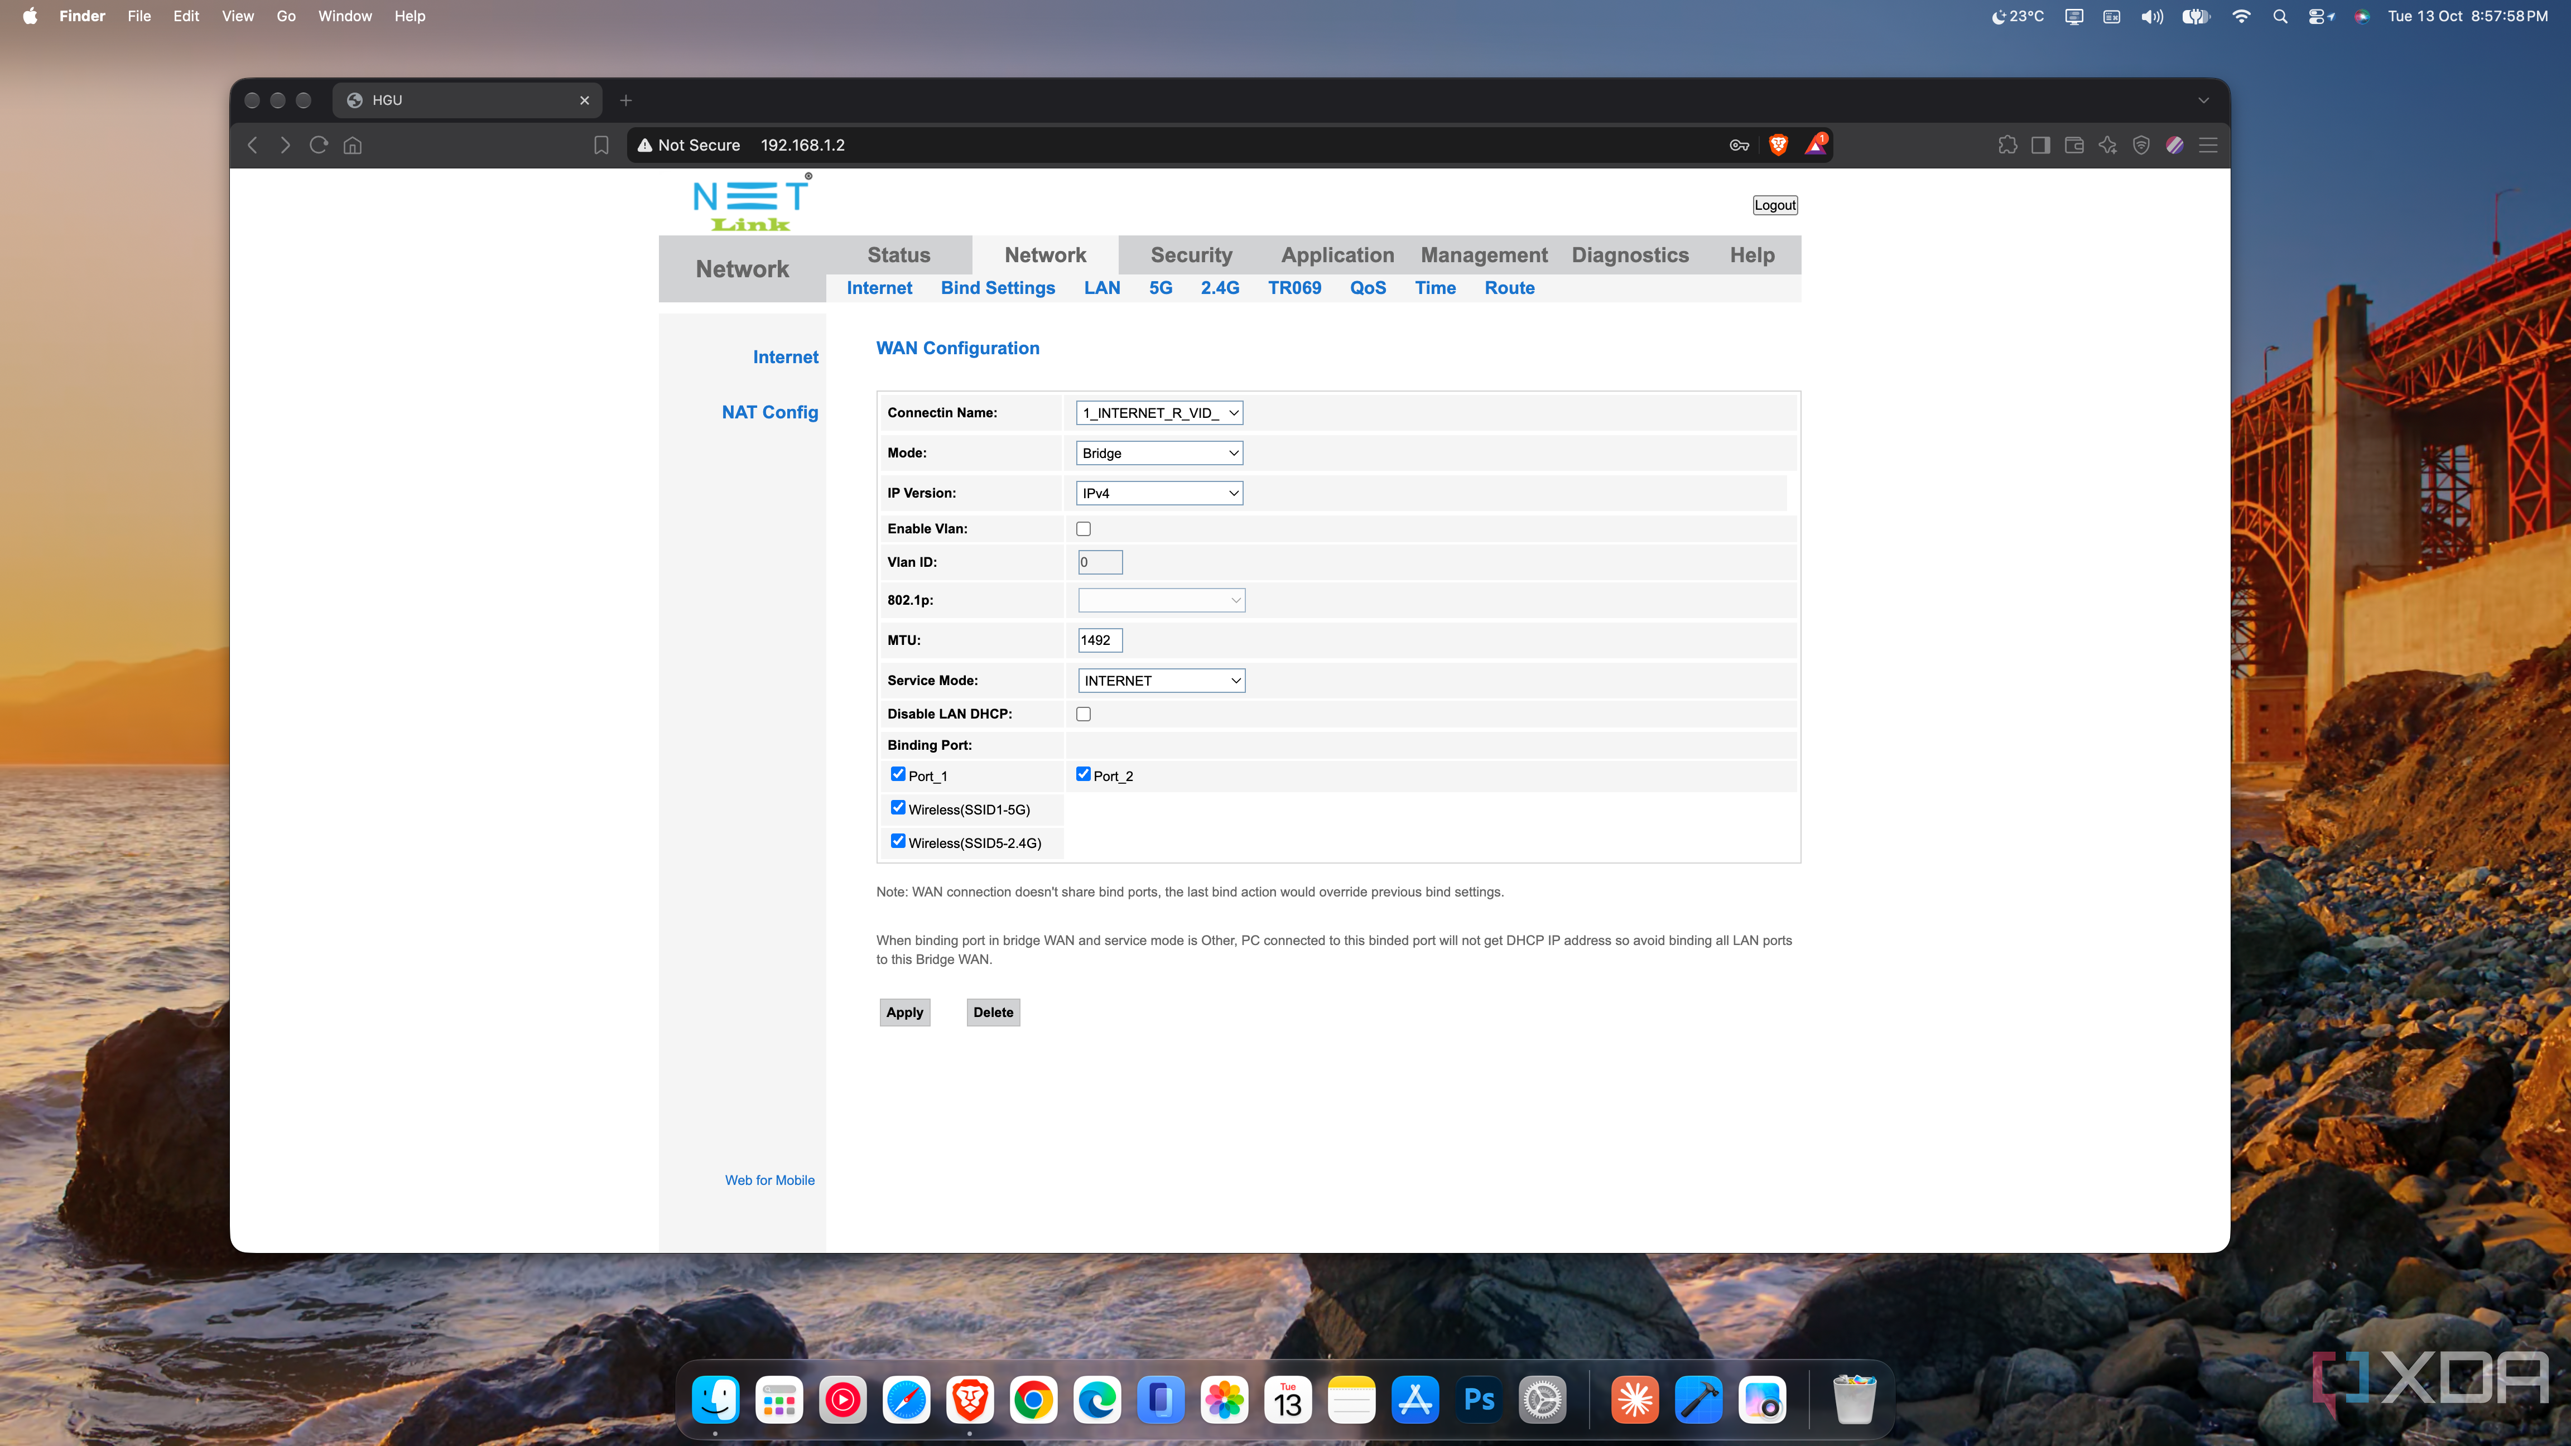Open Photoshop from the dock

click(x=1479, y=1400)
